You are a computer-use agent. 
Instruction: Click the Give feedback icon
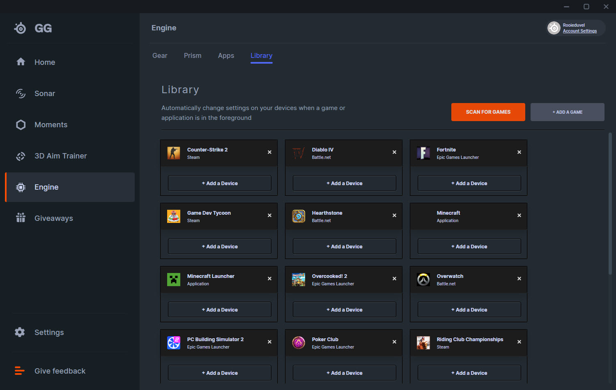[x=20, y=371]
